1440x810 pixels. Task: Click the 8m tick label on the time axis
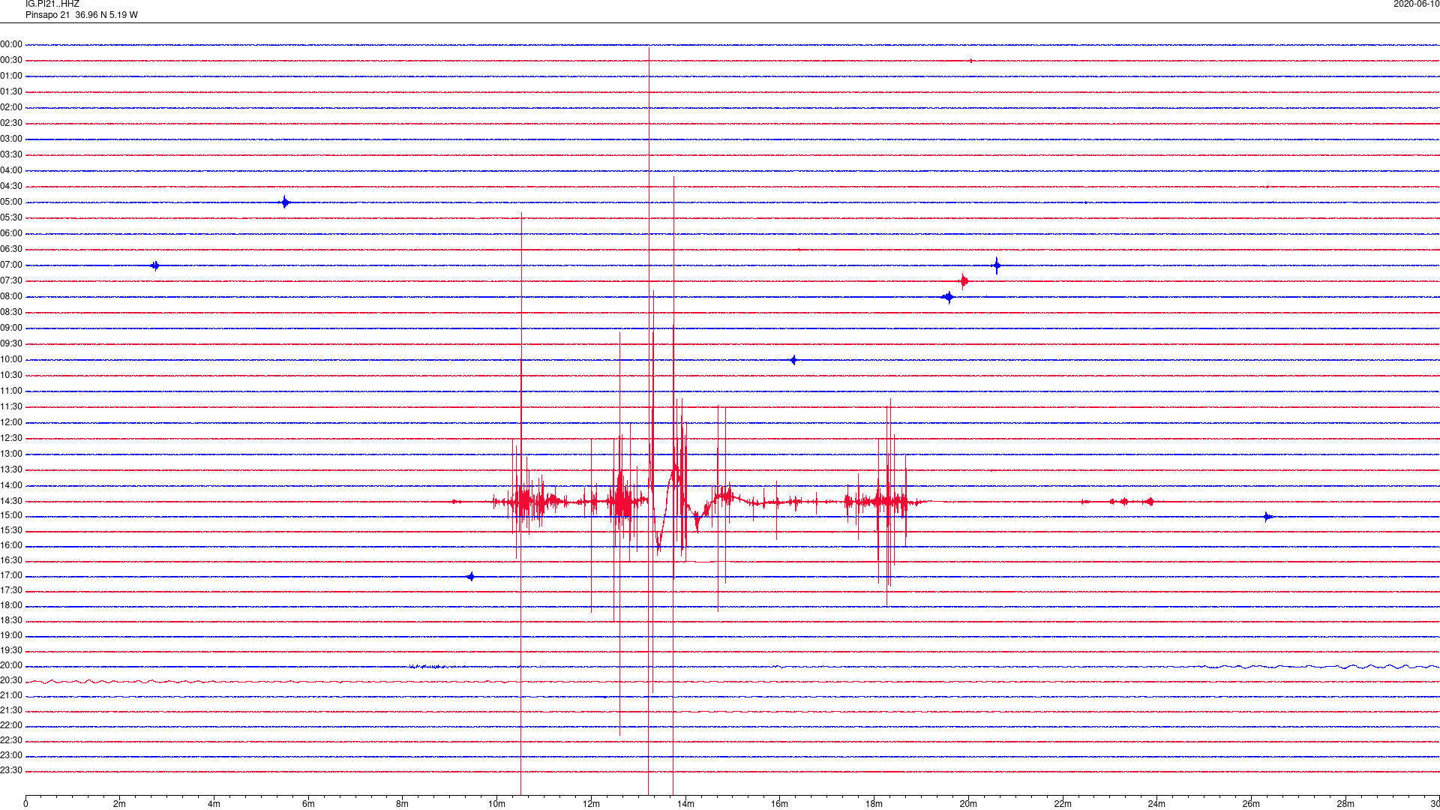402,804
